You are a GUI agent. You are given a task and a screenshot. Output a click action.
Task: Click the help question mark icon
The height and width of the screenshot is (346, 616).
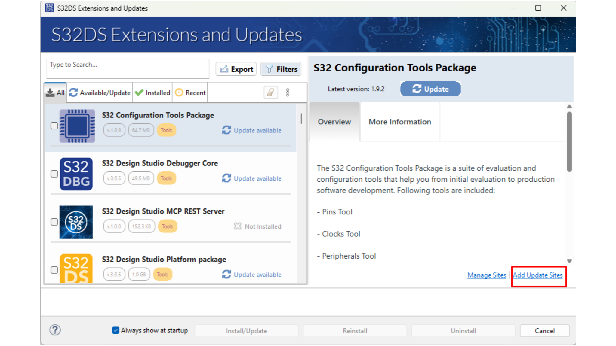pyautogui.click(x=55, y=330)
